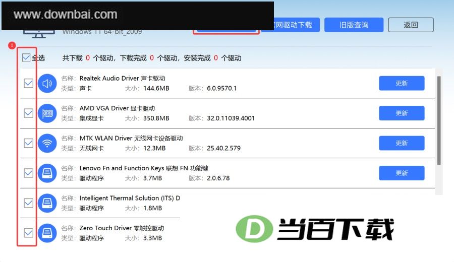Screen dimensions: 454x262
Task: Select MTK WLAN Driver name text
Action: [131, 138]
